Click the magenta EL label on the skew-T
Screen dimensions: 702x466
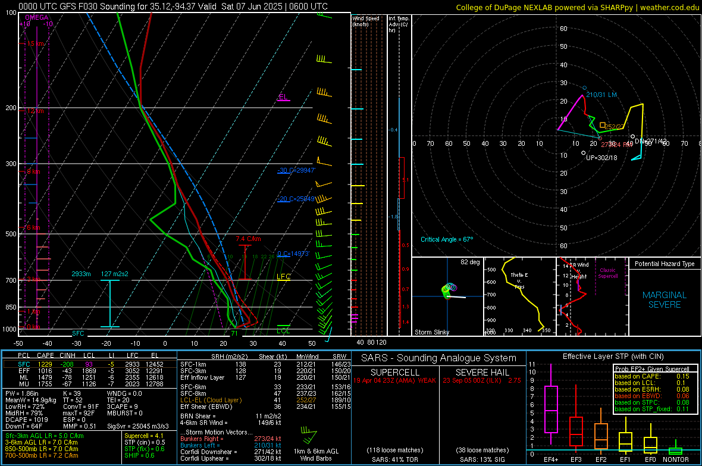tap(283, 97)
